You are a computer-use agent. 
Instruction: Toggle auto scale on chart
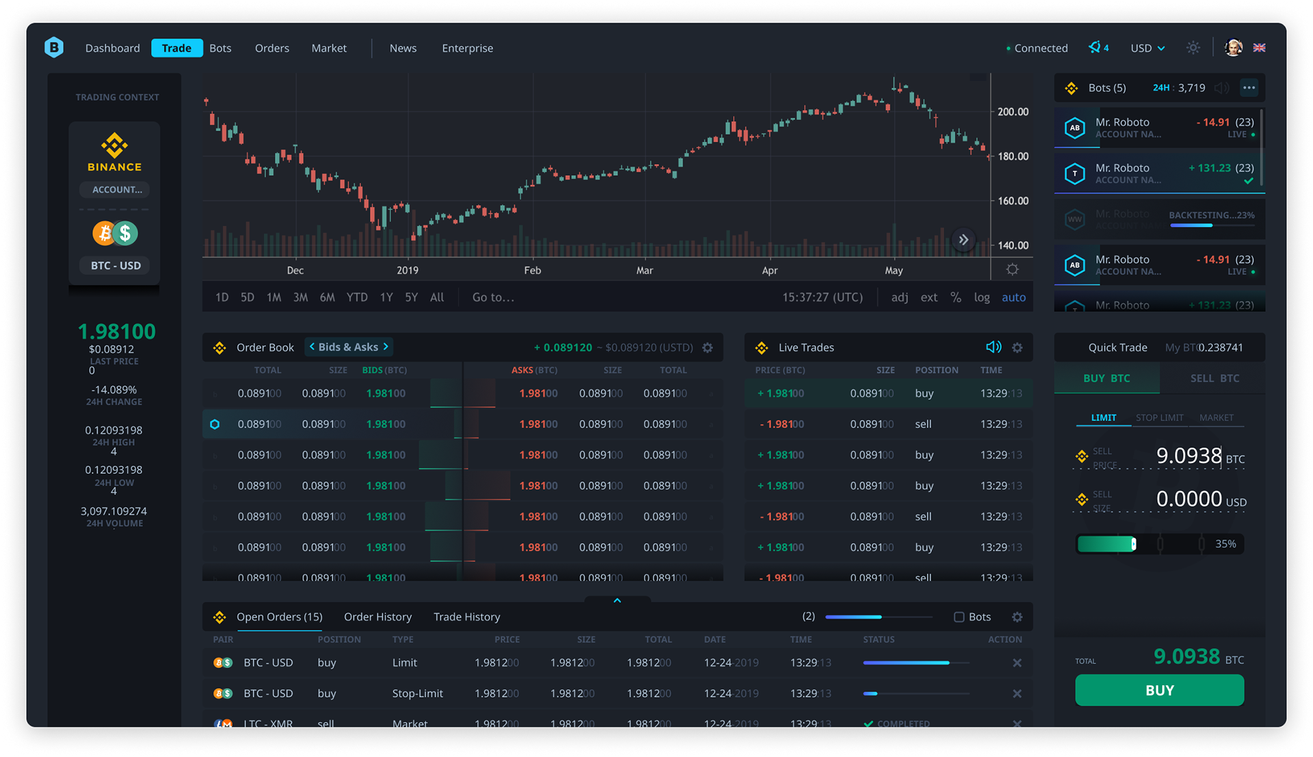(1013, 297)
